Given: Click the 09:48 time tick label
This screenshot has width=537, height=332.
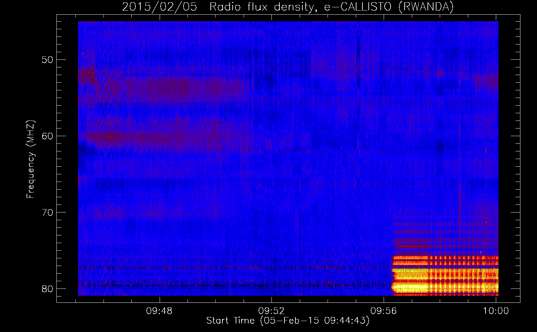Looking at the screenshot, I should (x=159, y=311).
